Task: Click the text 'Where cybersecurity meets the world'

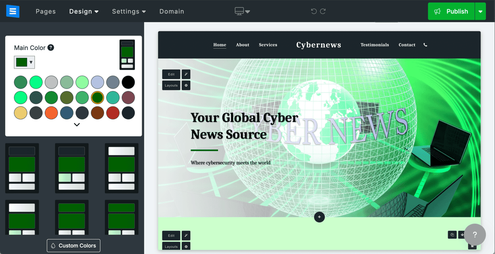Action: point(231,163)
